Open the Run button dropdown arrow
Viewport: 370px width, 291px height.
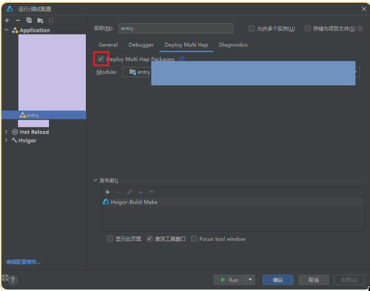[250, 280]
